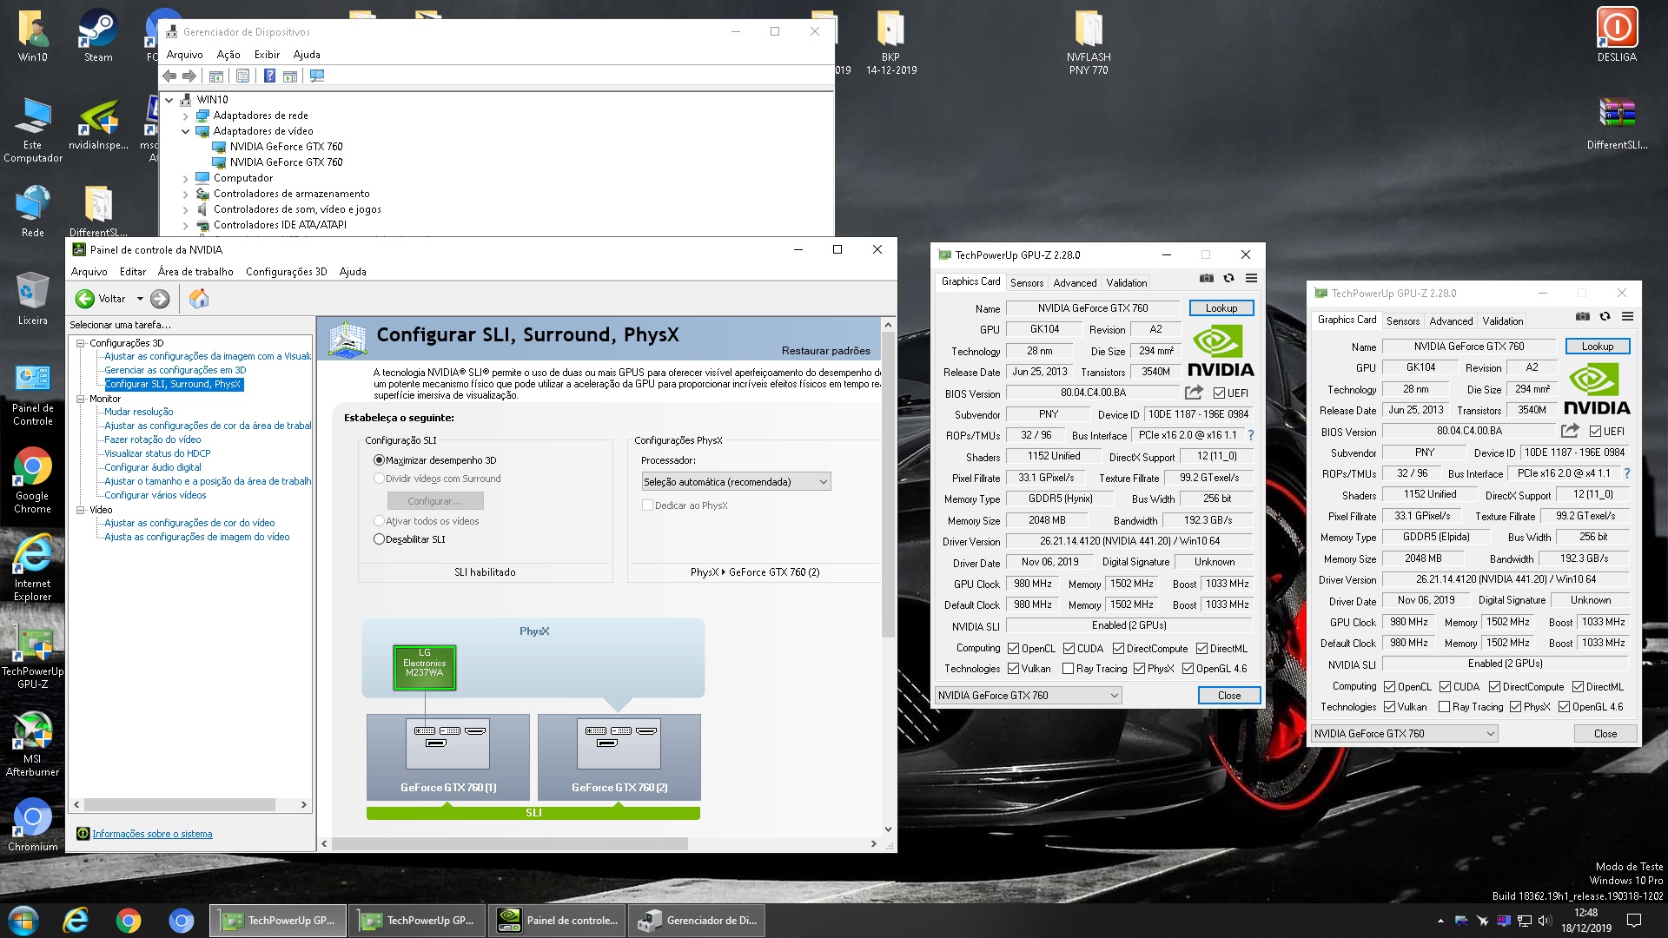Click BIOS export share icon in front GPU-Z
Screen dimensions: 1668x938
tap(1194, 393)
